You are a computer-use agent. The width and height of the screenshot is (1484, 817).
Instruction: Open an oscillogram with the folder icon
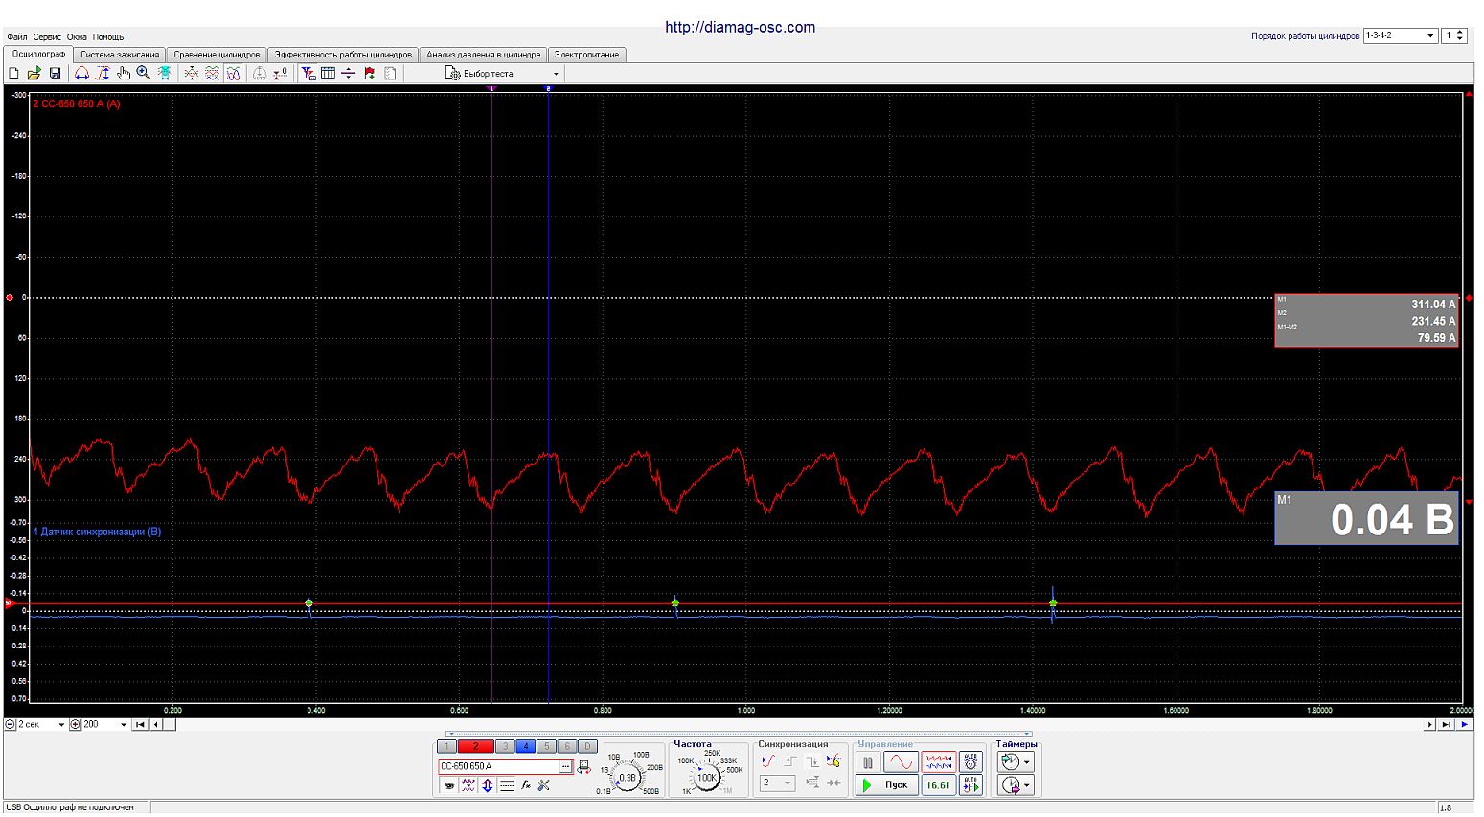pyautogui.click(x=34, y=73)
